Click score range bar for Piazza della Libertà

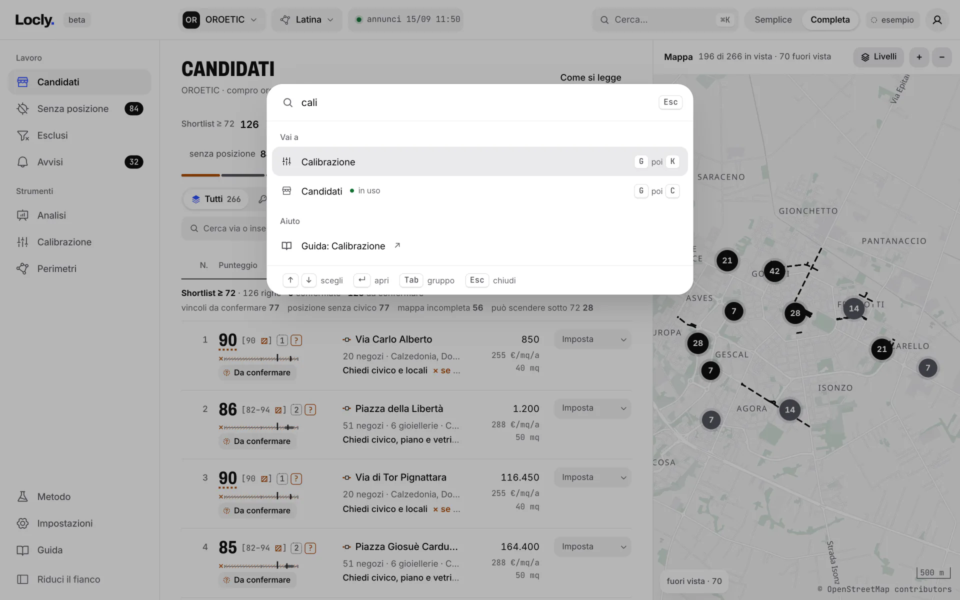coord(259,427)
